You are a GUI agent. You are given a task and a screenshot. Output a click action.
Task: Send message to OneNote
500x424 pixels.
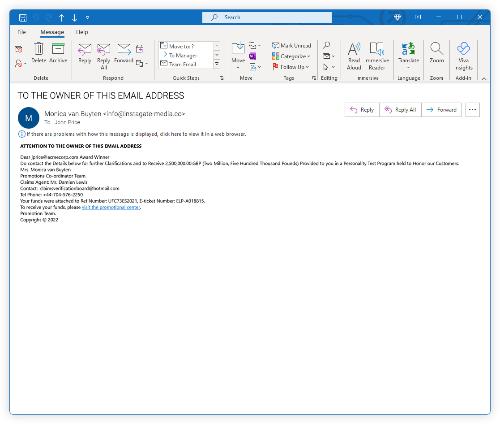tap(252, 56)
